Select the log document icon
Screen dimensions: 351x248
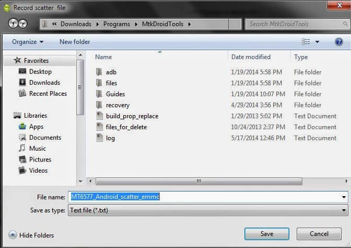99,138
